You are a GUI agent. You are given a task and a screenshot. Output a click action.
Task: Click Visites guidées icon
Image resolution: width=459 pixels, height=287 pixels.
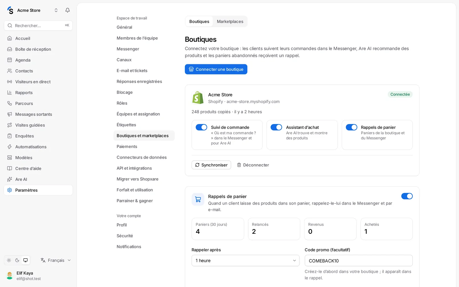[9, 125]
